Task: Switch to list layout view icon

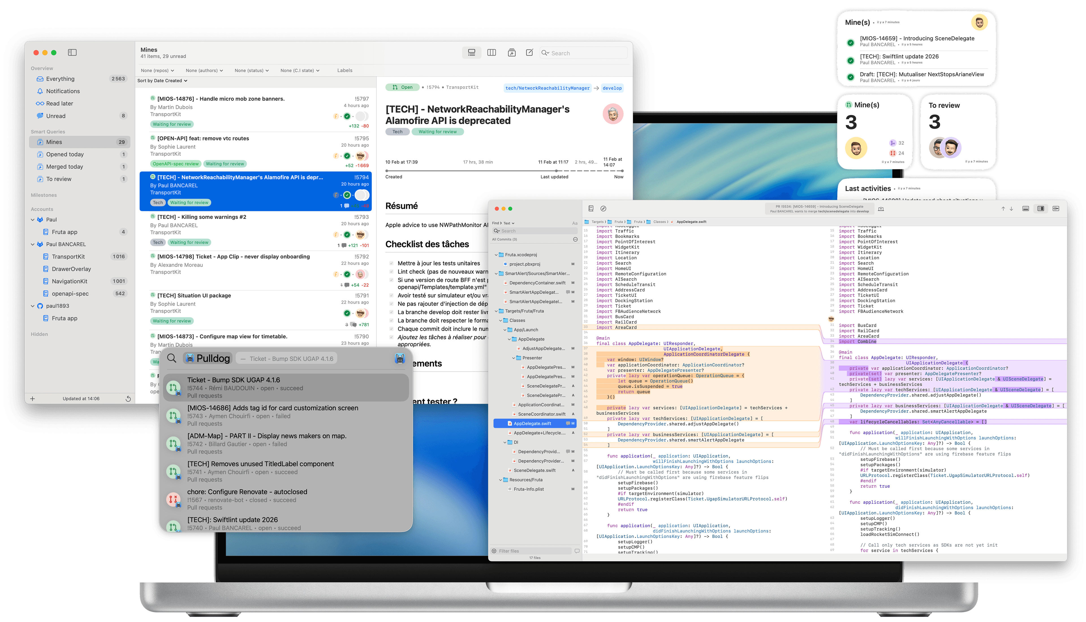Action: [x=471, y=53]
